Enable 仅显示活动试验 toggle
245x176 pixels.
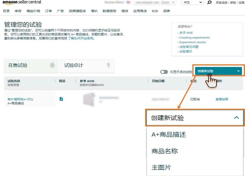coord(164,71)
